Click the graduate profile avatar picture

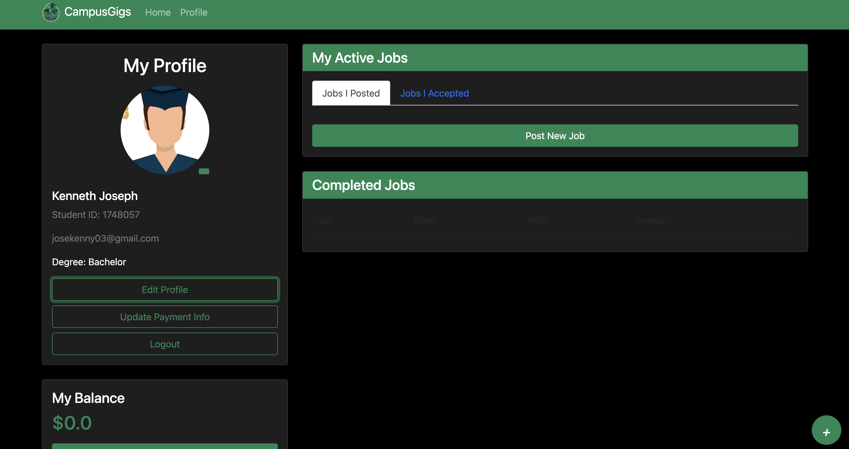coord(165,130)
